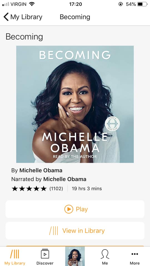
Task: Tap the back chevron next to My Library
Action: pyautogui.click(x=6, y=17)
